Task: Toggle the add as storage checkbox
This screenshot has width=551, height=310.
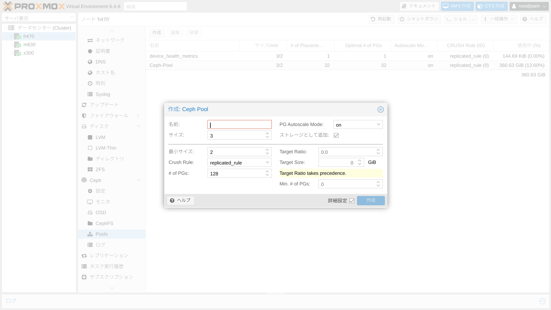Action: pos(336,135)
